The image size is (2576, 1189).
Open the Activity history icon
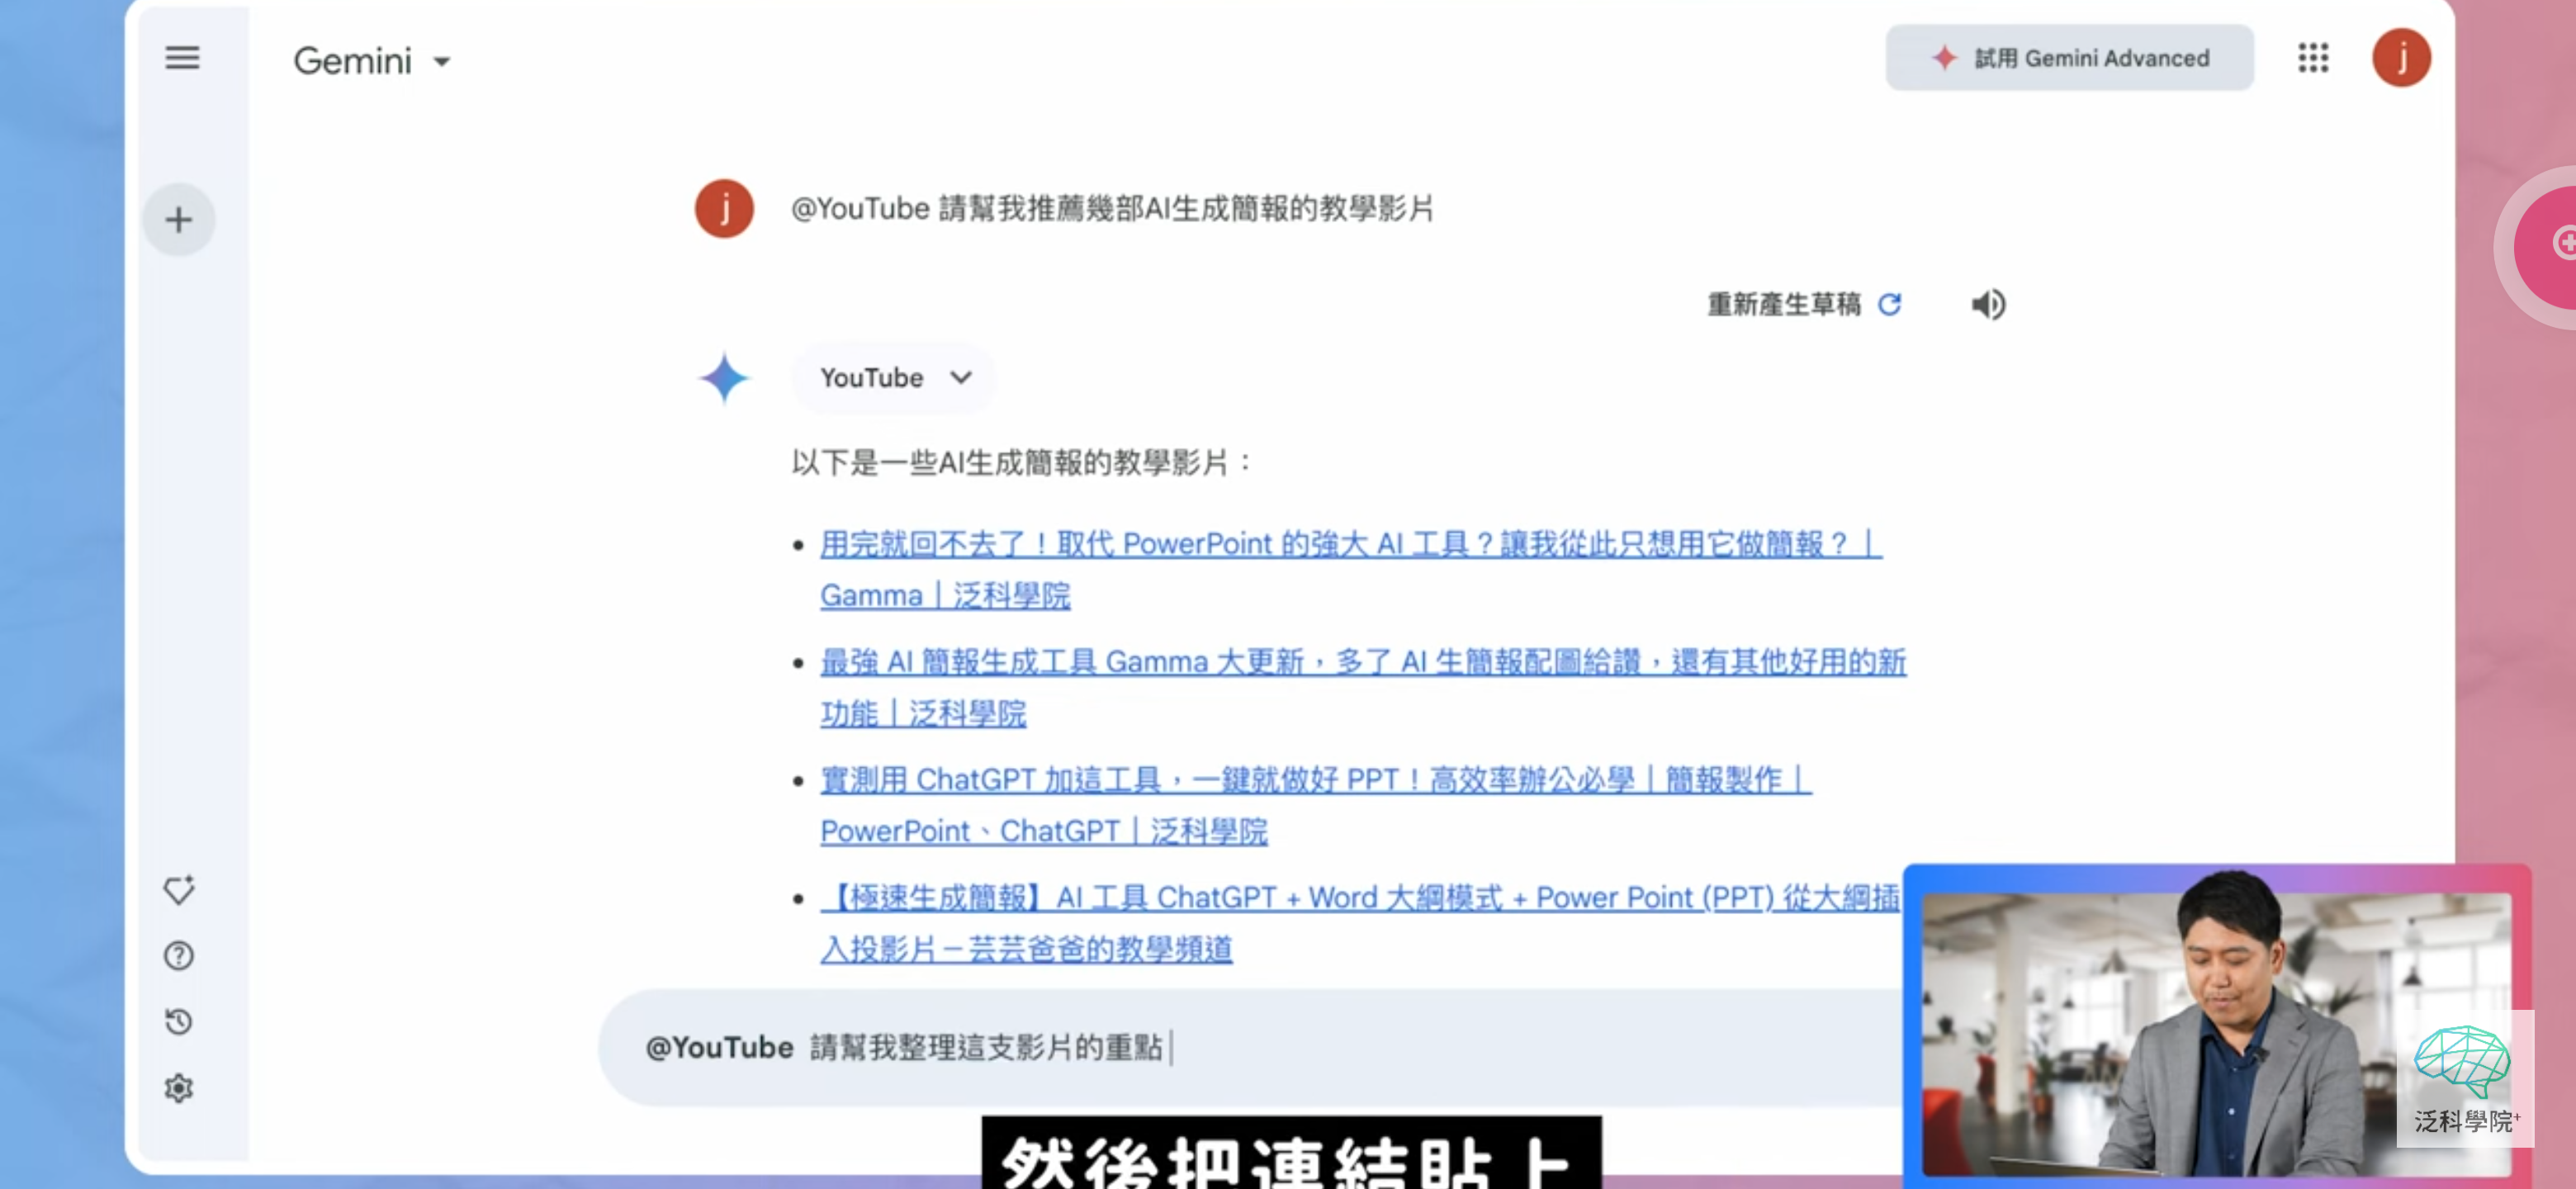pos(179,1022)
